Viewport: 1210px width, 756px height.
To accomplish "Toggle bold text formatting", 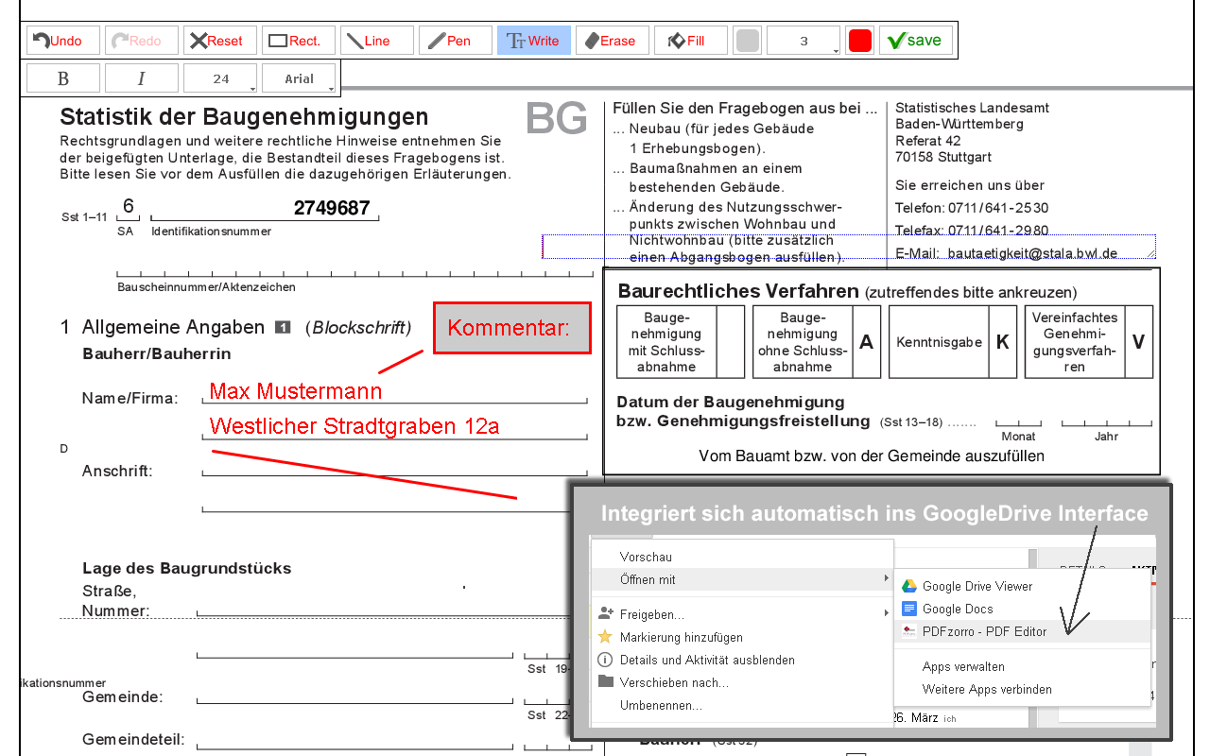I will 62,77.
